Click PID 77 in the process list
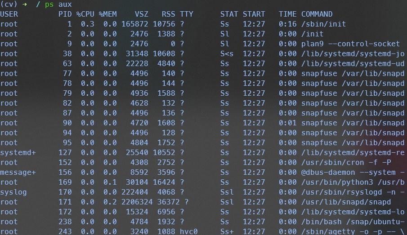 click(67, 73)
